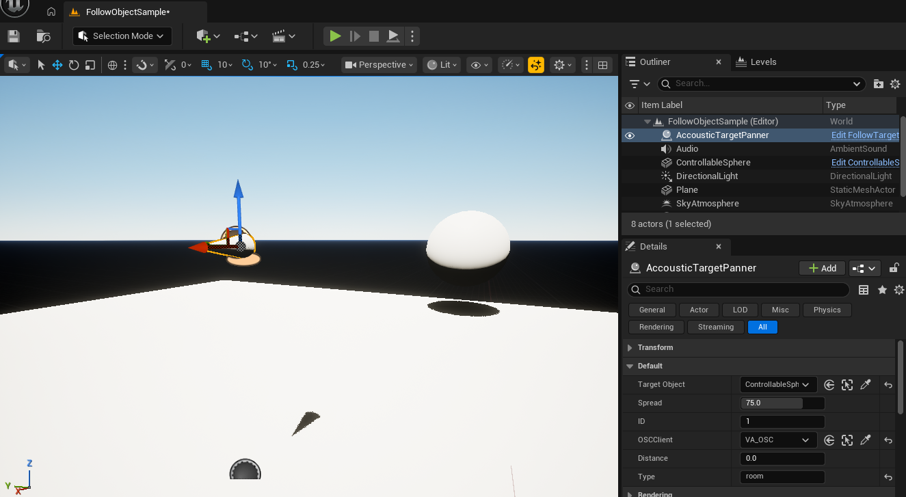The height and width of the screenshot is (497, 906).
Task: Click the stop simulation button
Action: click(374, 36)
